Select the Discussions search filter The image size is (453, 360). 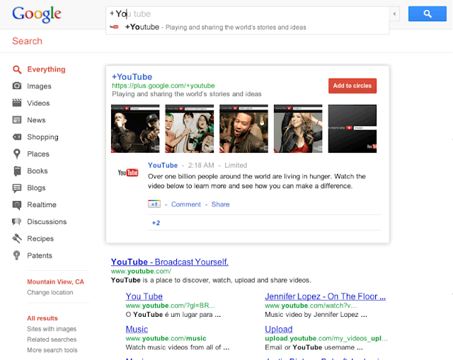click(47, 221)
